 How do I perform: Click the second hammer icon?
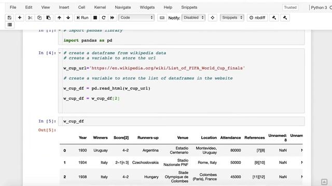coord(285,18)
